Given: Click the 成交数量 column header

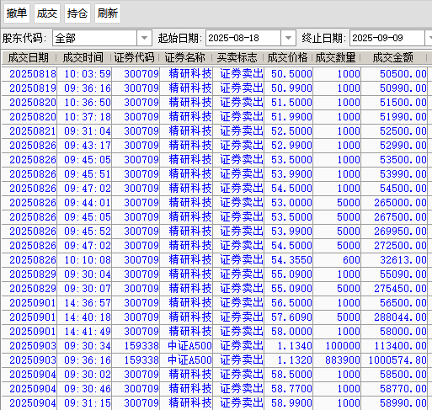Looking at the screenshot, I should (336, 58).
